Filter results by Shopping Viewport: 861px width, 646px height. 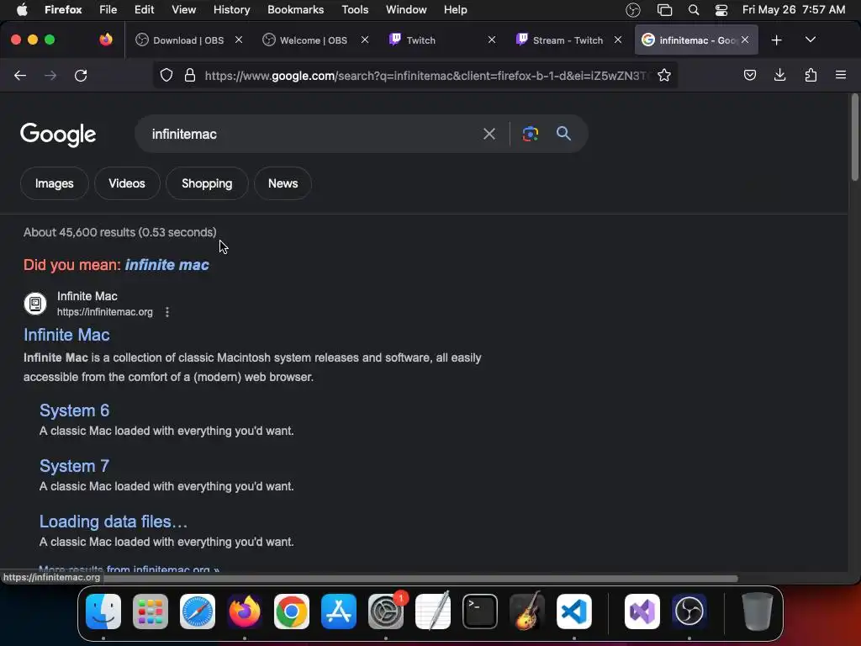click(x=207, y=183)
